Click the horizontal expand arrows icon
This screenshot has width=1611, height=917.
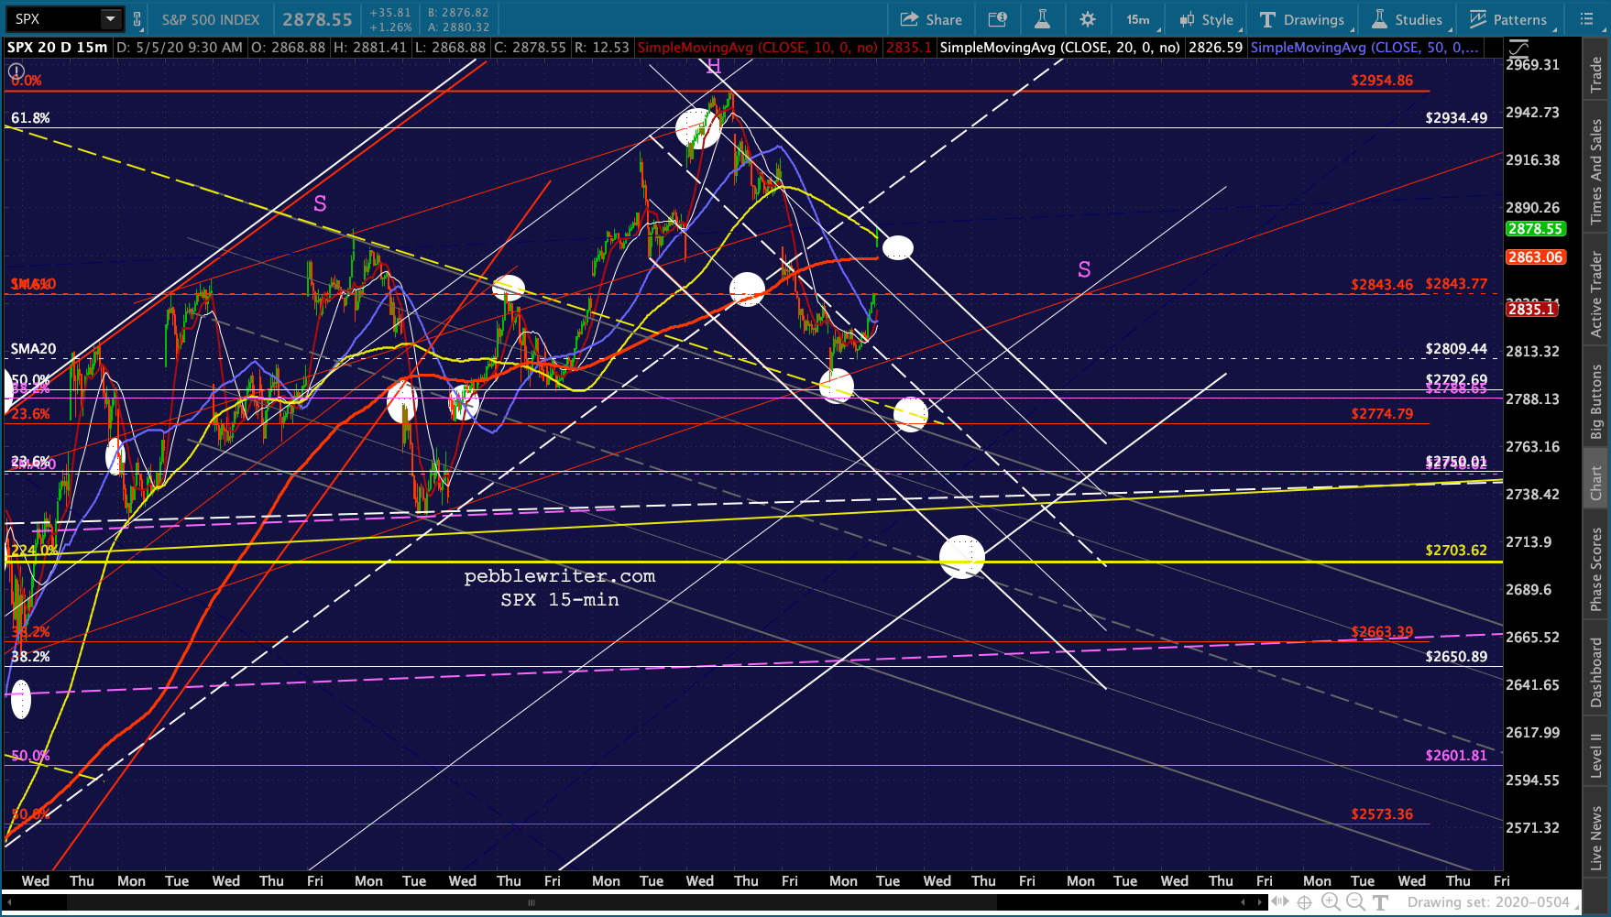[1279, 902]
